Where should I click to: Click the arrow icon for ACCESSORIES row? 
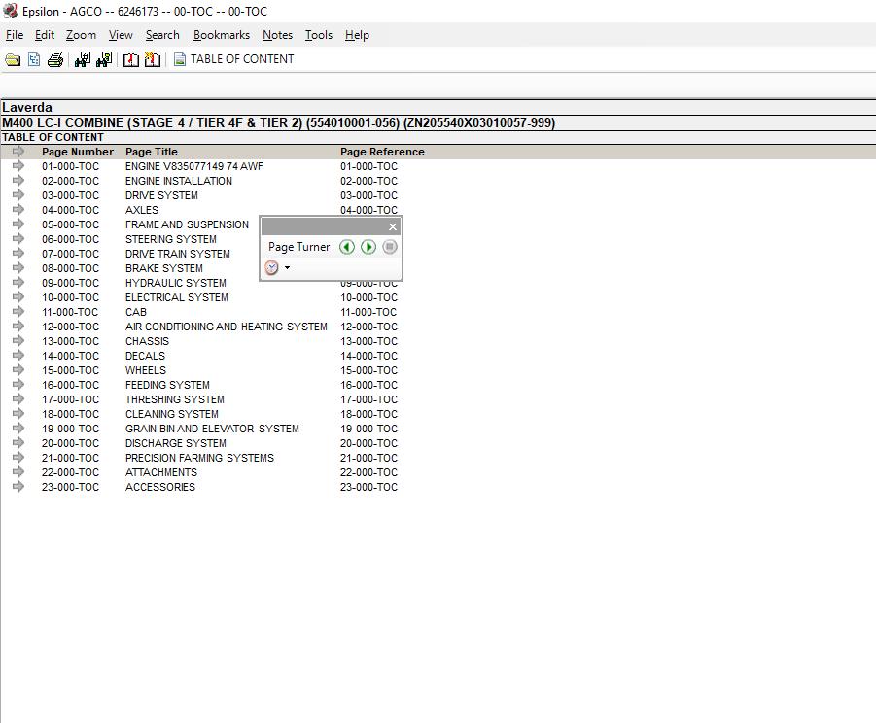[x=18, y=486]
